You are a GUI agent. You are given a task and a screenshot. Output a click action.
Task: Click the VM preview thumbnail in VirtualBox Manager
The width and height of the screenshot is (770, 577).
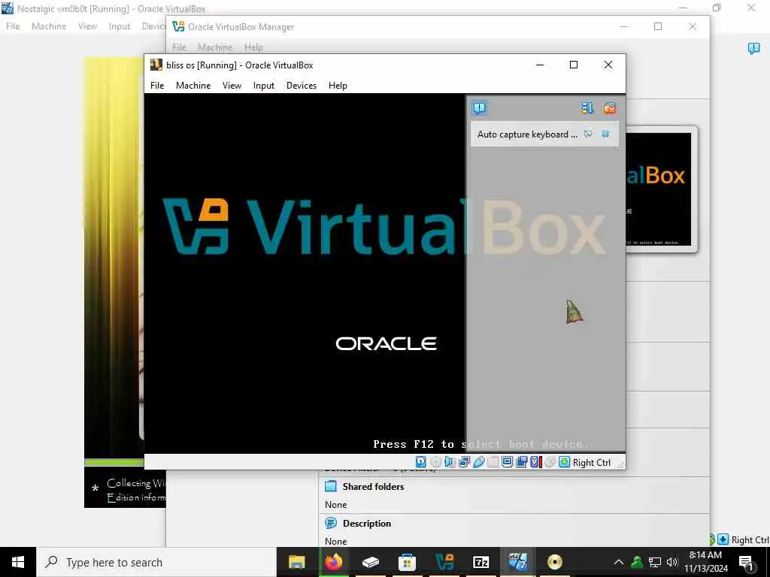pos(661,189)
